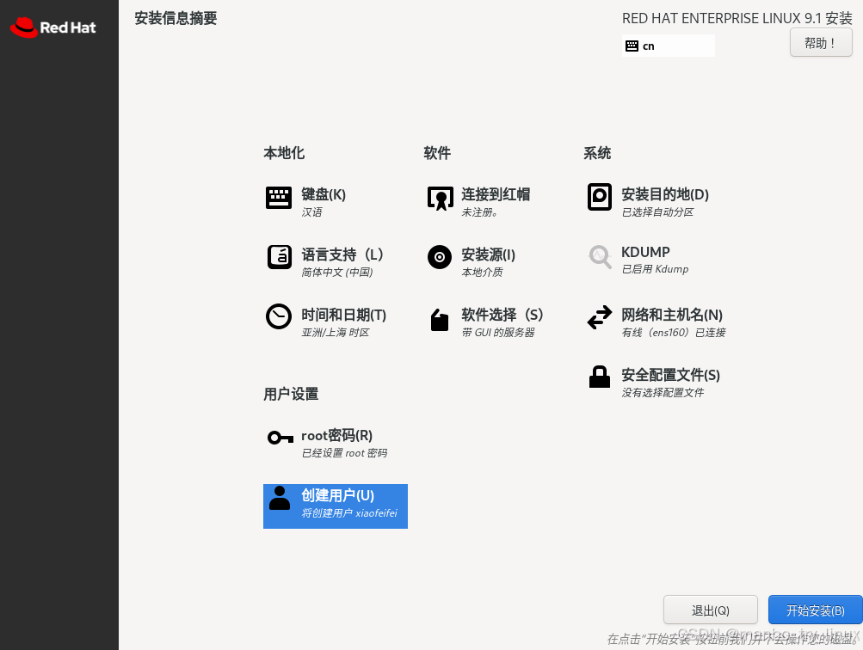The height and width of the screenshot is (650, 863).
Task: Click the certificate icon for 连接到红帽
Action: 440,198
